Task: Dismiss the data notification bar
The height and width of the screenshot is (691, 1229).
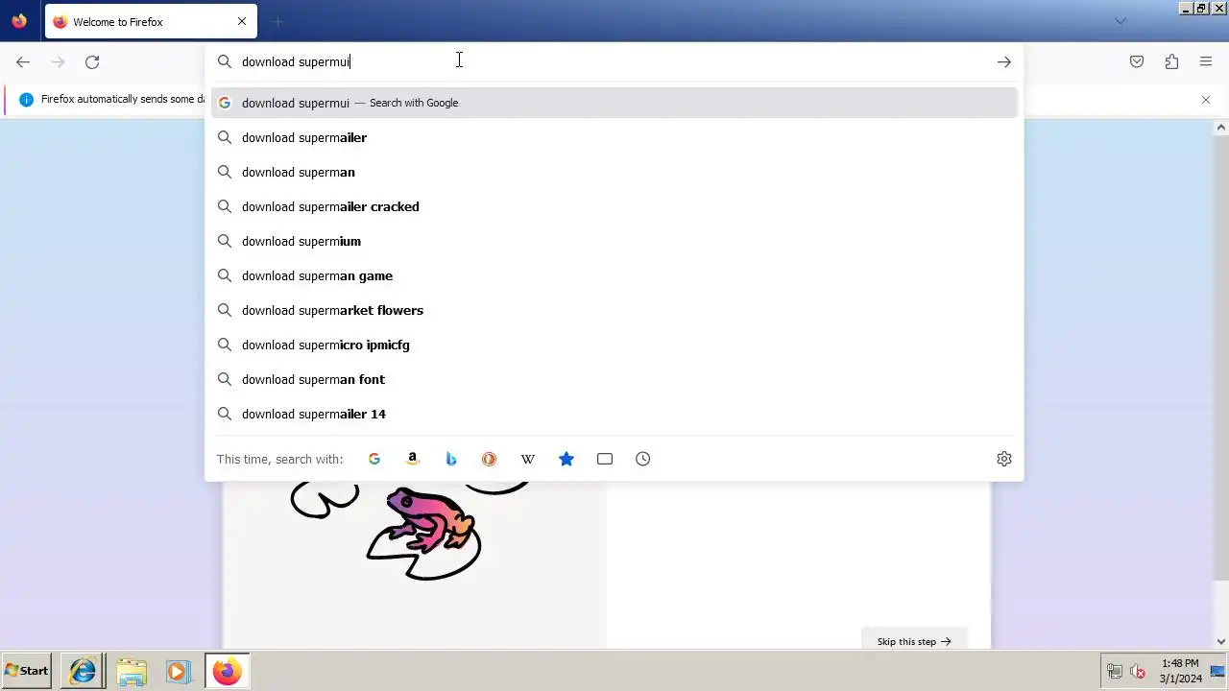Action: point(1206,100)
